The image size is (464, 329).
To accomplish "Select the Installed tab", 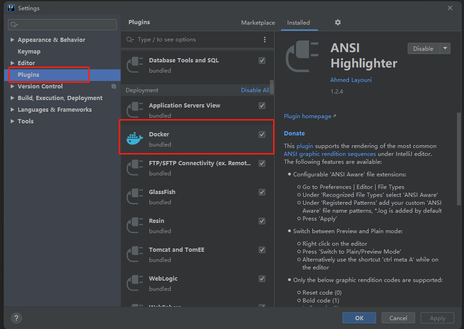I will [x=298, y=22].
